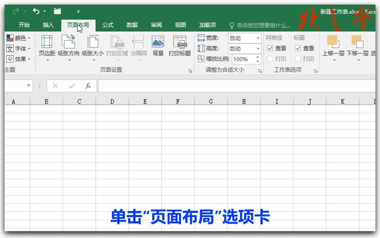The width and height of the screenshot is (380, 238).
Task: Open the 纸张方向 orientation menu
Action: click(x=68, y=48)
